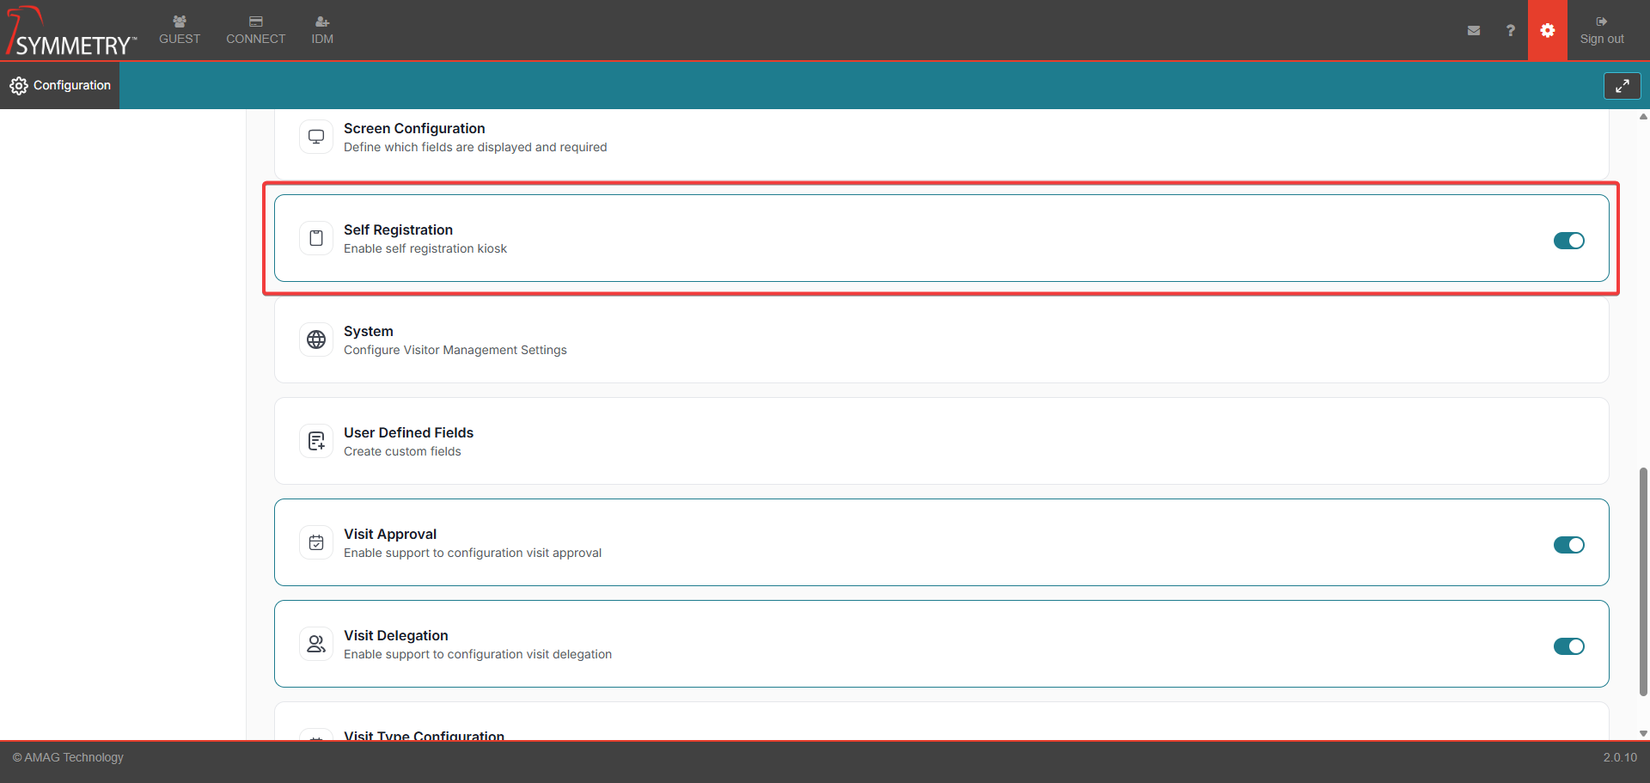1650x783 pixels.
Task: Click the Screen Configuration monitor icon
Action: (x=316, y=137)
